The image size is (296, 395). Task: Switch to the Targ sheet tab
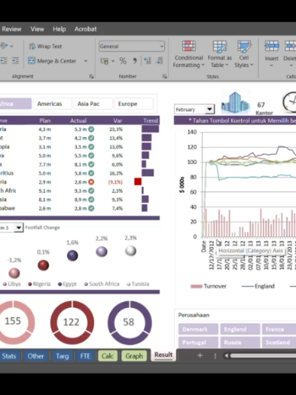click(62, 356)
